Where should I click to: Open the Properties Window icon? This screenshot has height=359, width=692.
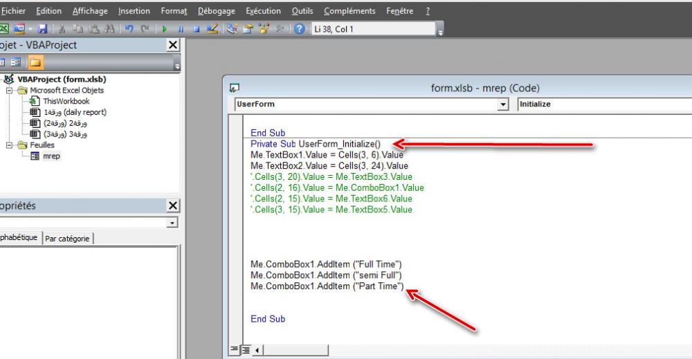248,29
